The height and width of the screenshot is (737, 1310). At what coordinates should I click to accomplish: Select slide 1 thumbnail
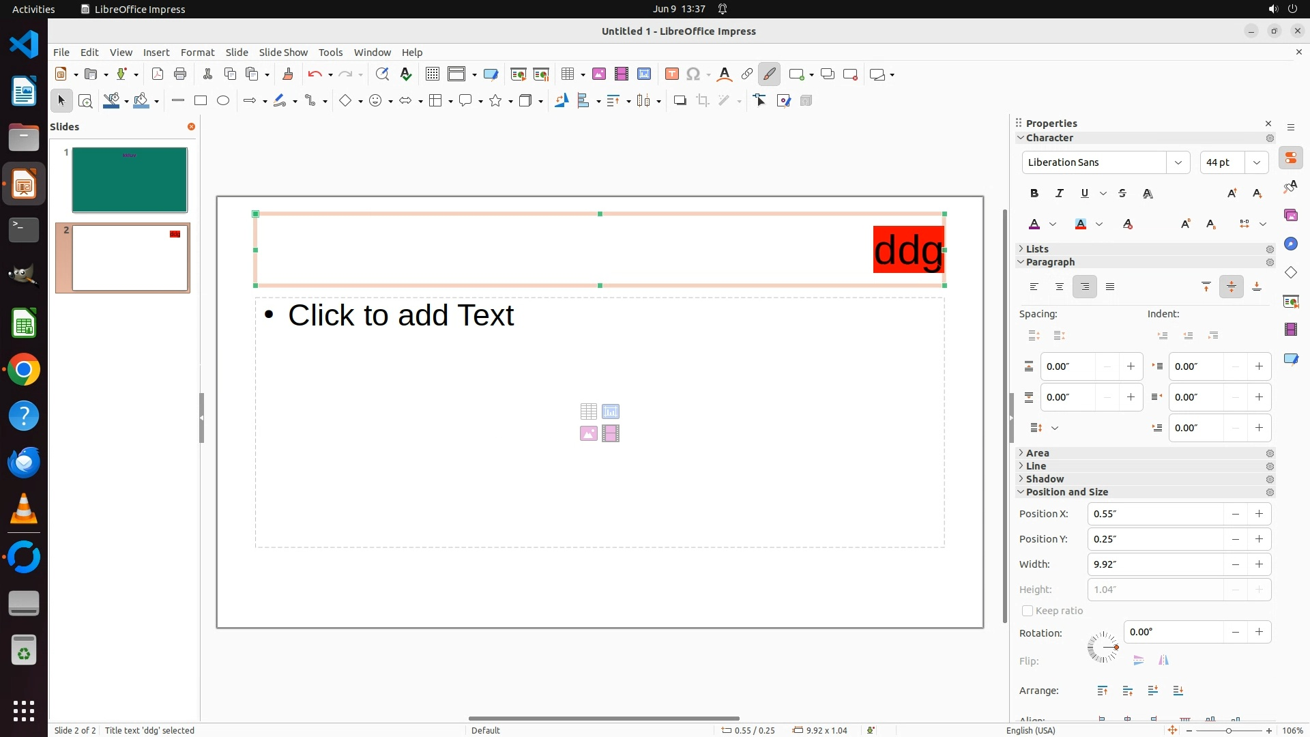pyautogui.click(x=130, y=180)
